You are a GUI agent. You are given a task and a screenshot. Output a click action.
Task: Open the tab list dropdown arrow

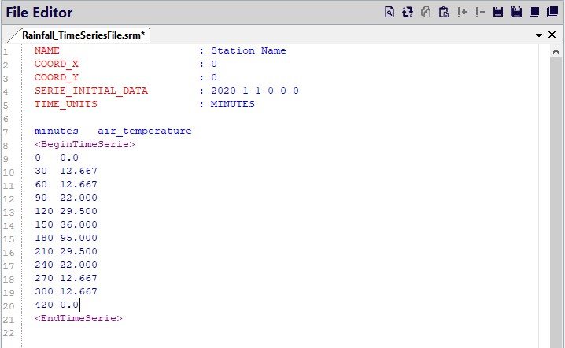coord(539,35)
